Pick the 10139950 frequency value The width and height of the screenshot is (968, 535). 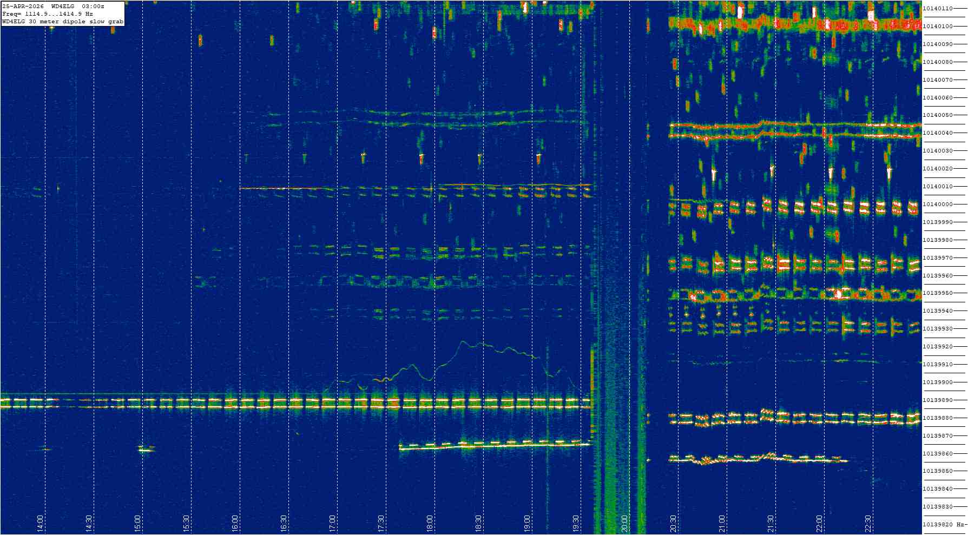tap(938, 293)
